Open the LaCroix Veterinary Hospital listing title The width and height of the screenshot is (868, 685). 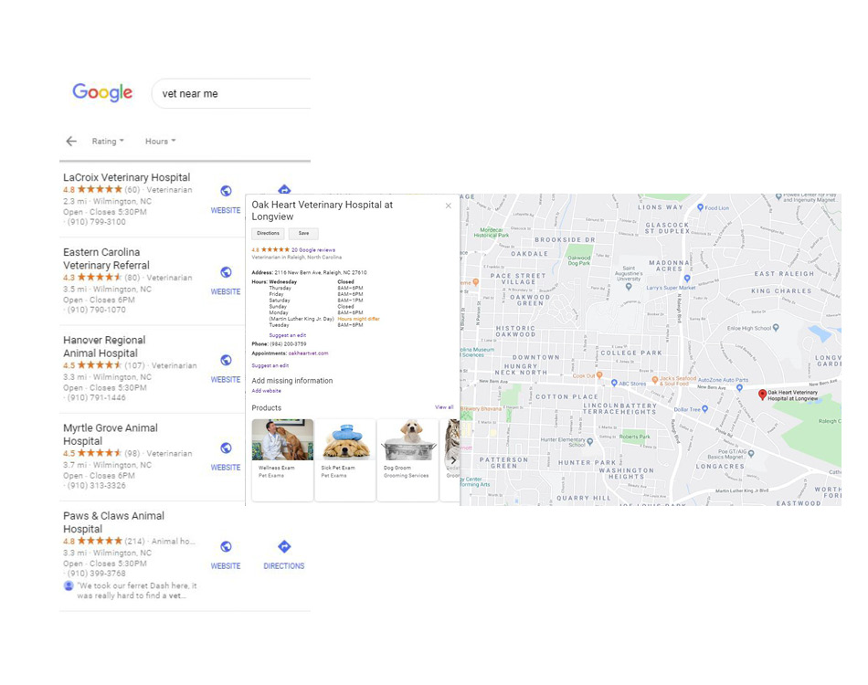tap(127, 177)
